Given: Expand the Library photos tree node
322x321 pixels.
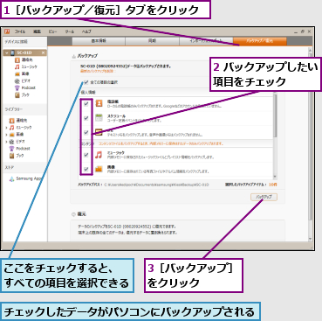Looking at the screenshot, I should 6,135.
